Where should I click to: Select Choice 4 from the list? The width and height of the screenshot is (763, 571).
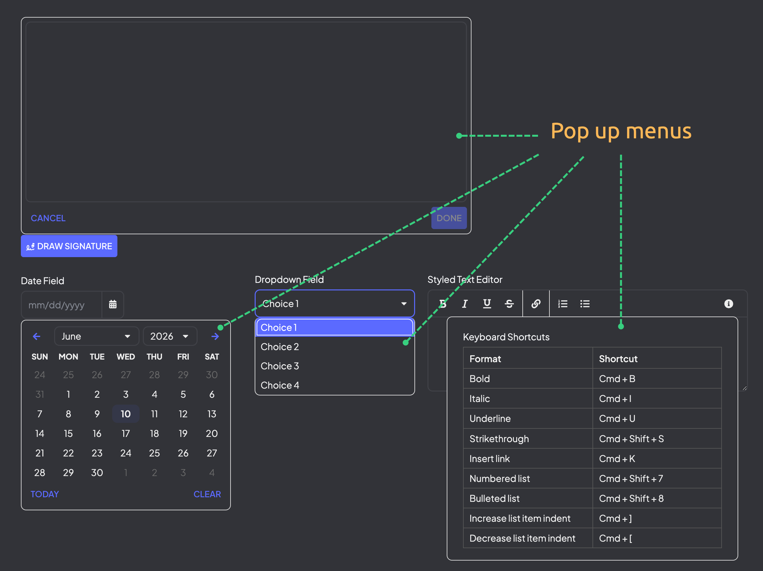[335, 385]
